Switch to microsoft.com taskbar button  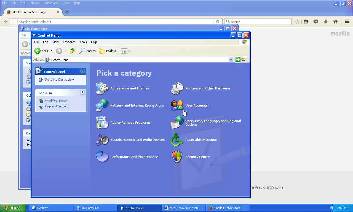click(x=183, y=208)
